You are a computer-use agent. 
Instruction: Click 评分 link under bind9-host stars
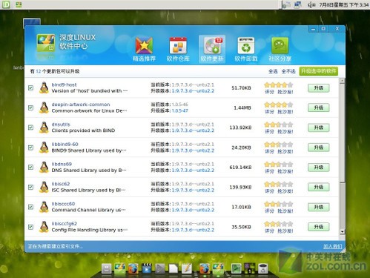(269, 92)
